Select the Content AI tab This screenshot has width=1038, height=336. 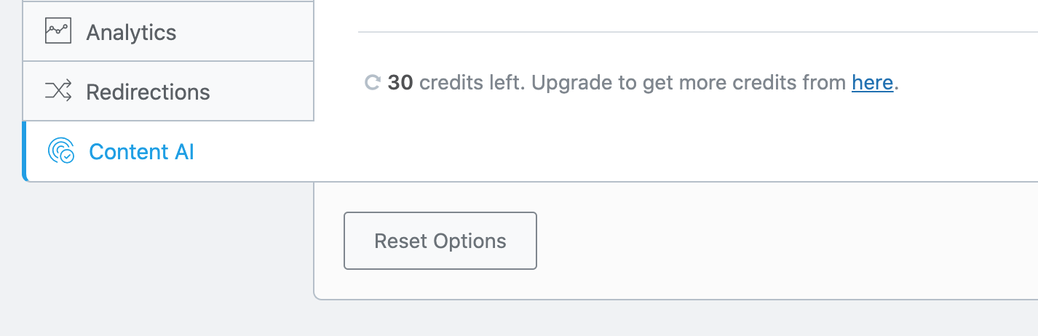(x=168, y=151)
